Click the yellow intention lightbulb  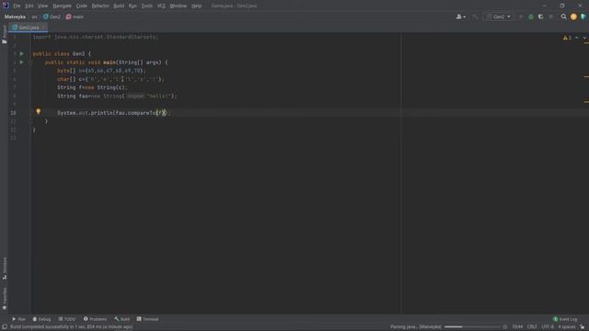tap(39, 111)
